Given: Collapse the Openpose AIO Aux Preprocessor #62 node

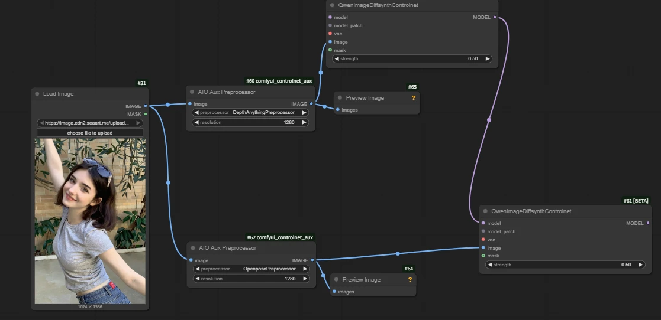Looking at the screenshot, I should point(193,248).
